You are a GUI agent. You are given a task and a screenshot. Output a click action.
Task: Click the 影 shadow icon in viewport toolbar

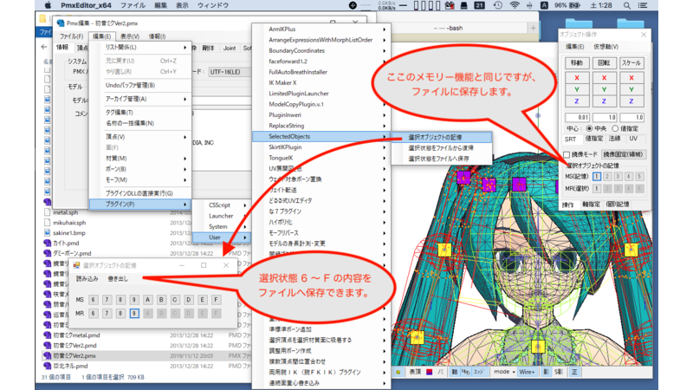coord(547,372)
